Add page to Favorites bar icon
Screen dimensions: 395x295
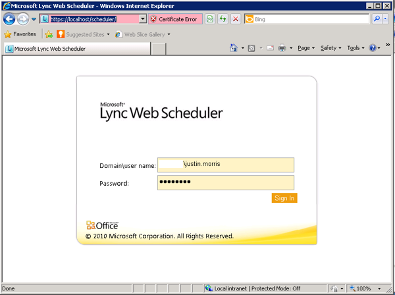(x=49, y=34)
